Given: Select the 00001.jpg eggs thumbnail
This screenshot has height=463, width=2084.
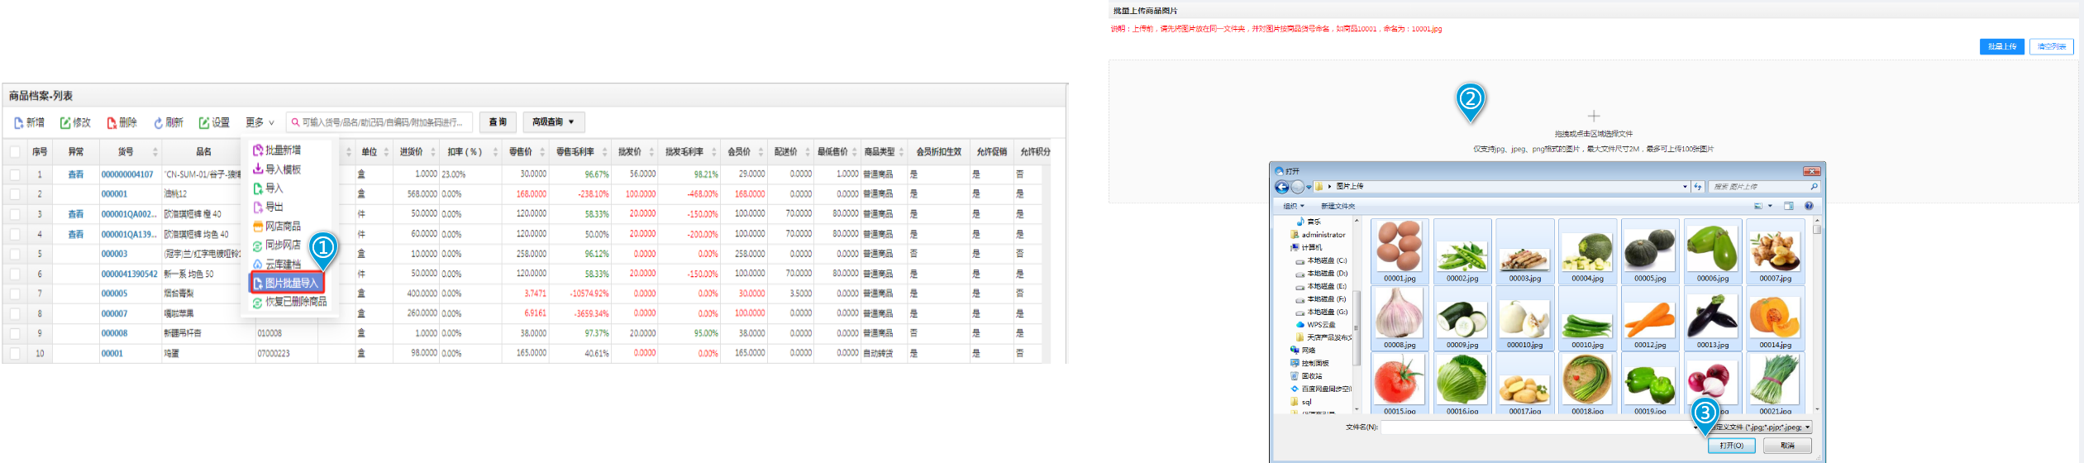Looking at the screenshot, I should pos(1400,251).
